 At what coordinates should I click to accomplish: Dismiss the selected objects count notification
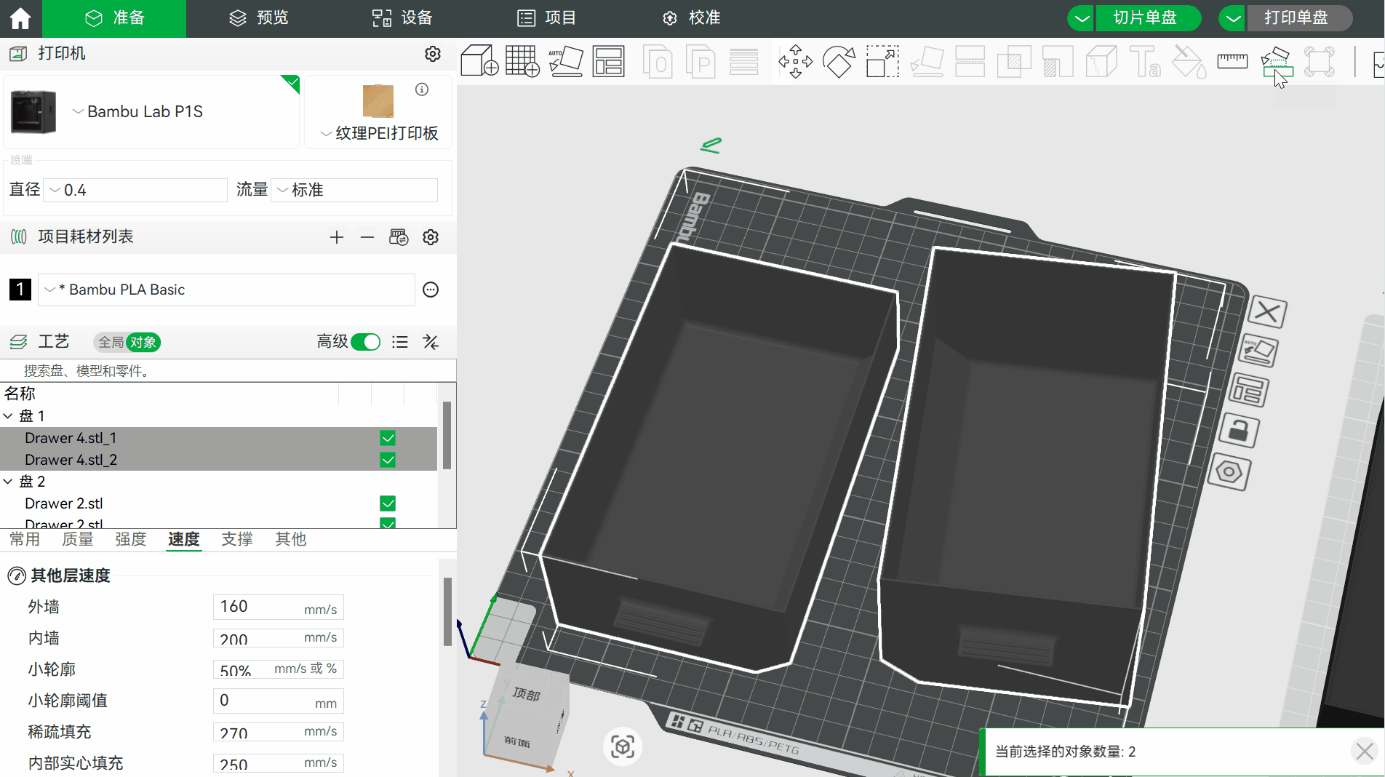1365,751
